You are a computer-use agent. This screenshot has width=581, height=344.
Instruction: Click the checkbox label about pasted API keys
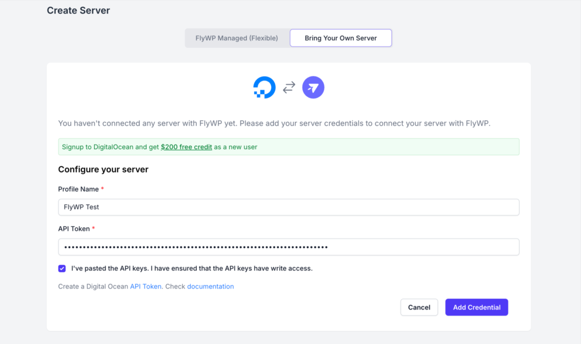pyautogui.click(x=192, y=268)
